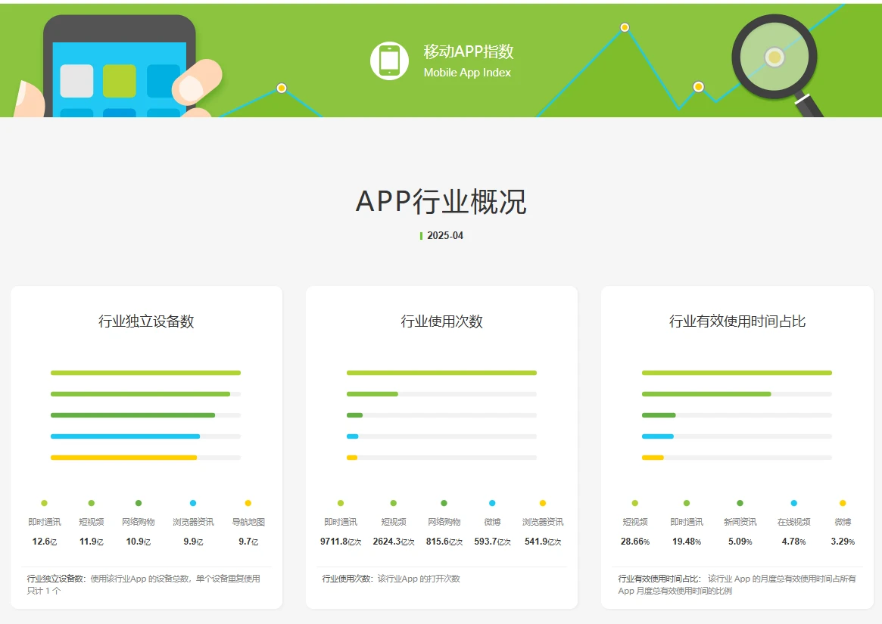Click the mobile phone icon in the header
The height and width of the screenshot is (624, 882).
pyautogui.click(x=389, y=59)
